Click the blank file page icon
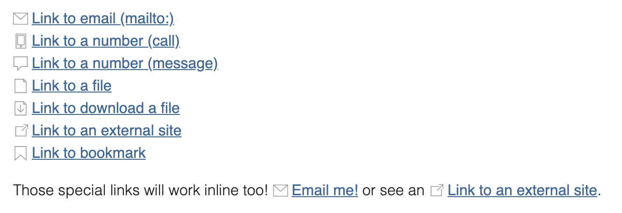This screenshot has height=213, width=622. coord(21,86)
